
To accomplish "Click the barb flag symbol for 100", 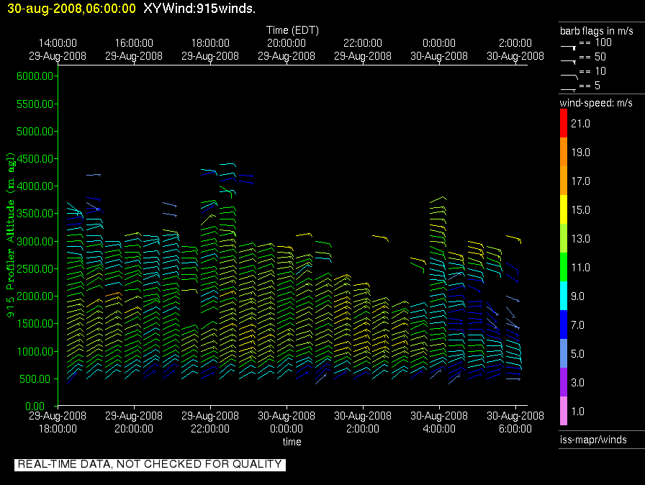I will pyautogui.click(x=568, y=47).
